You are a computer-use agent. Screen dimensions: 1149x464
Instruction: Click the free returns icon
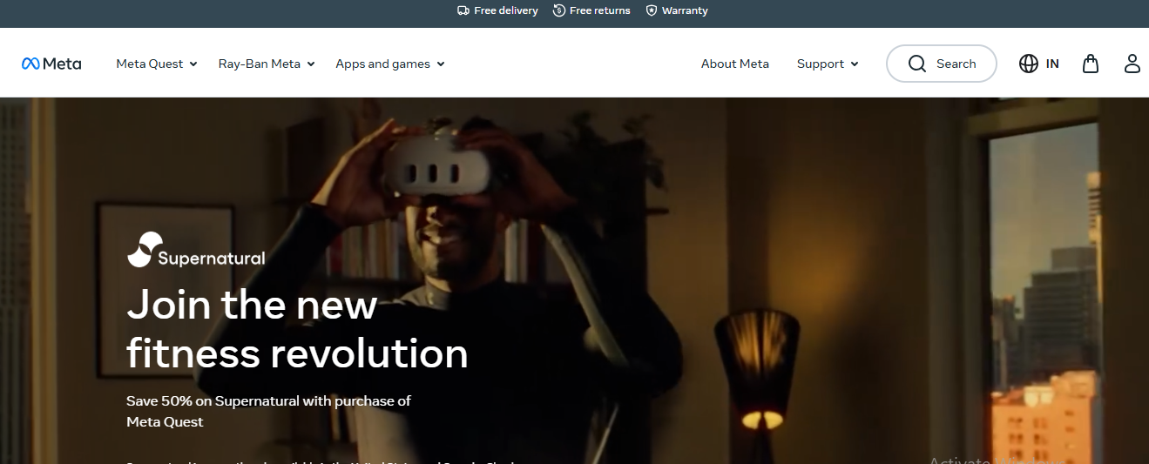(559, 10)
